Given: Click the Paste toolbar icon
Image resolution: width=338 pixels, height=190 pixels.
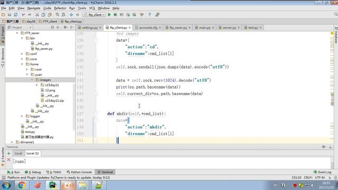Looking at the screenshot, I should tap(50, 15).
